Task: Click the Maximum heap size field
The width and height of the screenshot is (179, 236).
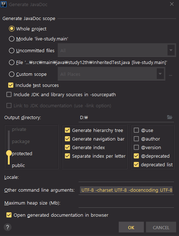Action: point(126,203)
